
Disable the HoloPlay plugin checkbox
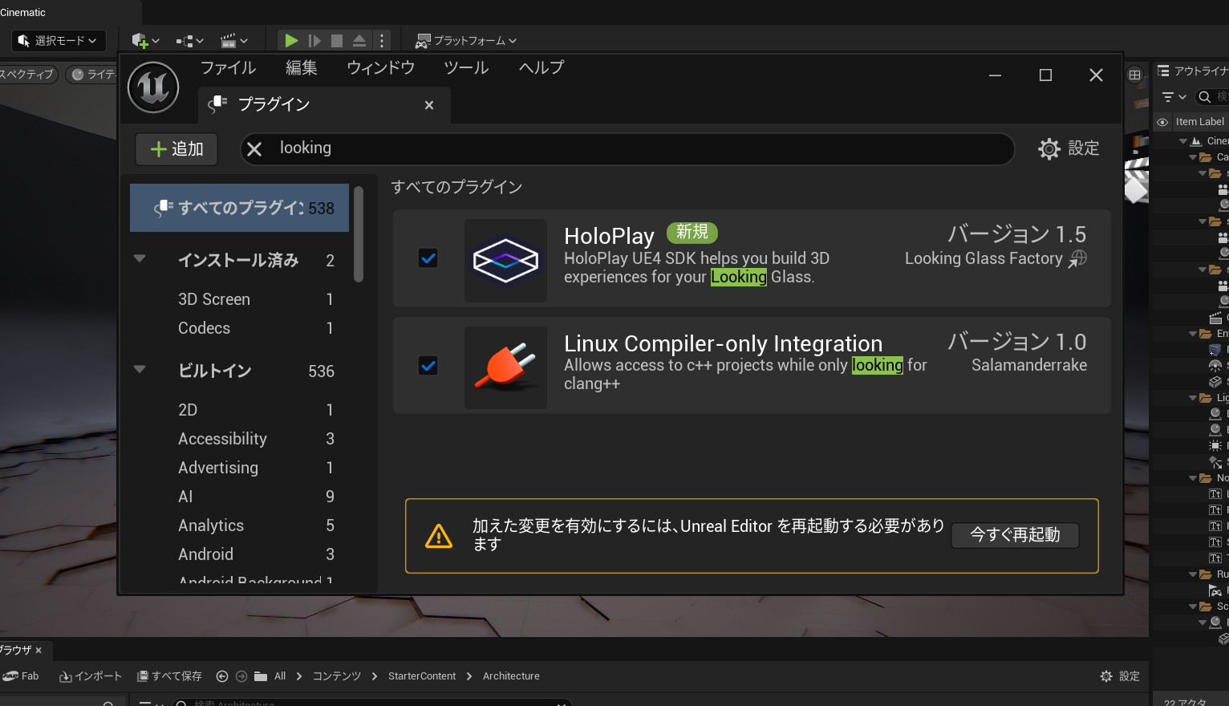[428, 258]
